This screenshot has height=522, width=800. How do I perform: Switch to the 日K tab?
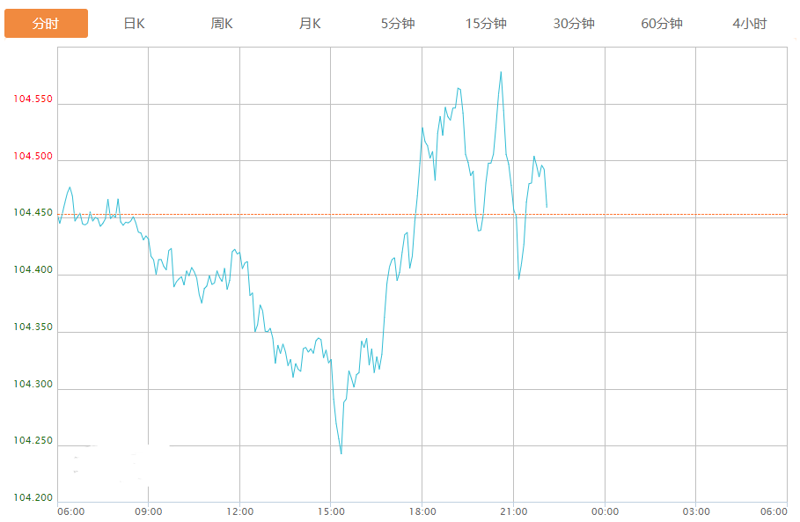(134, 24)
